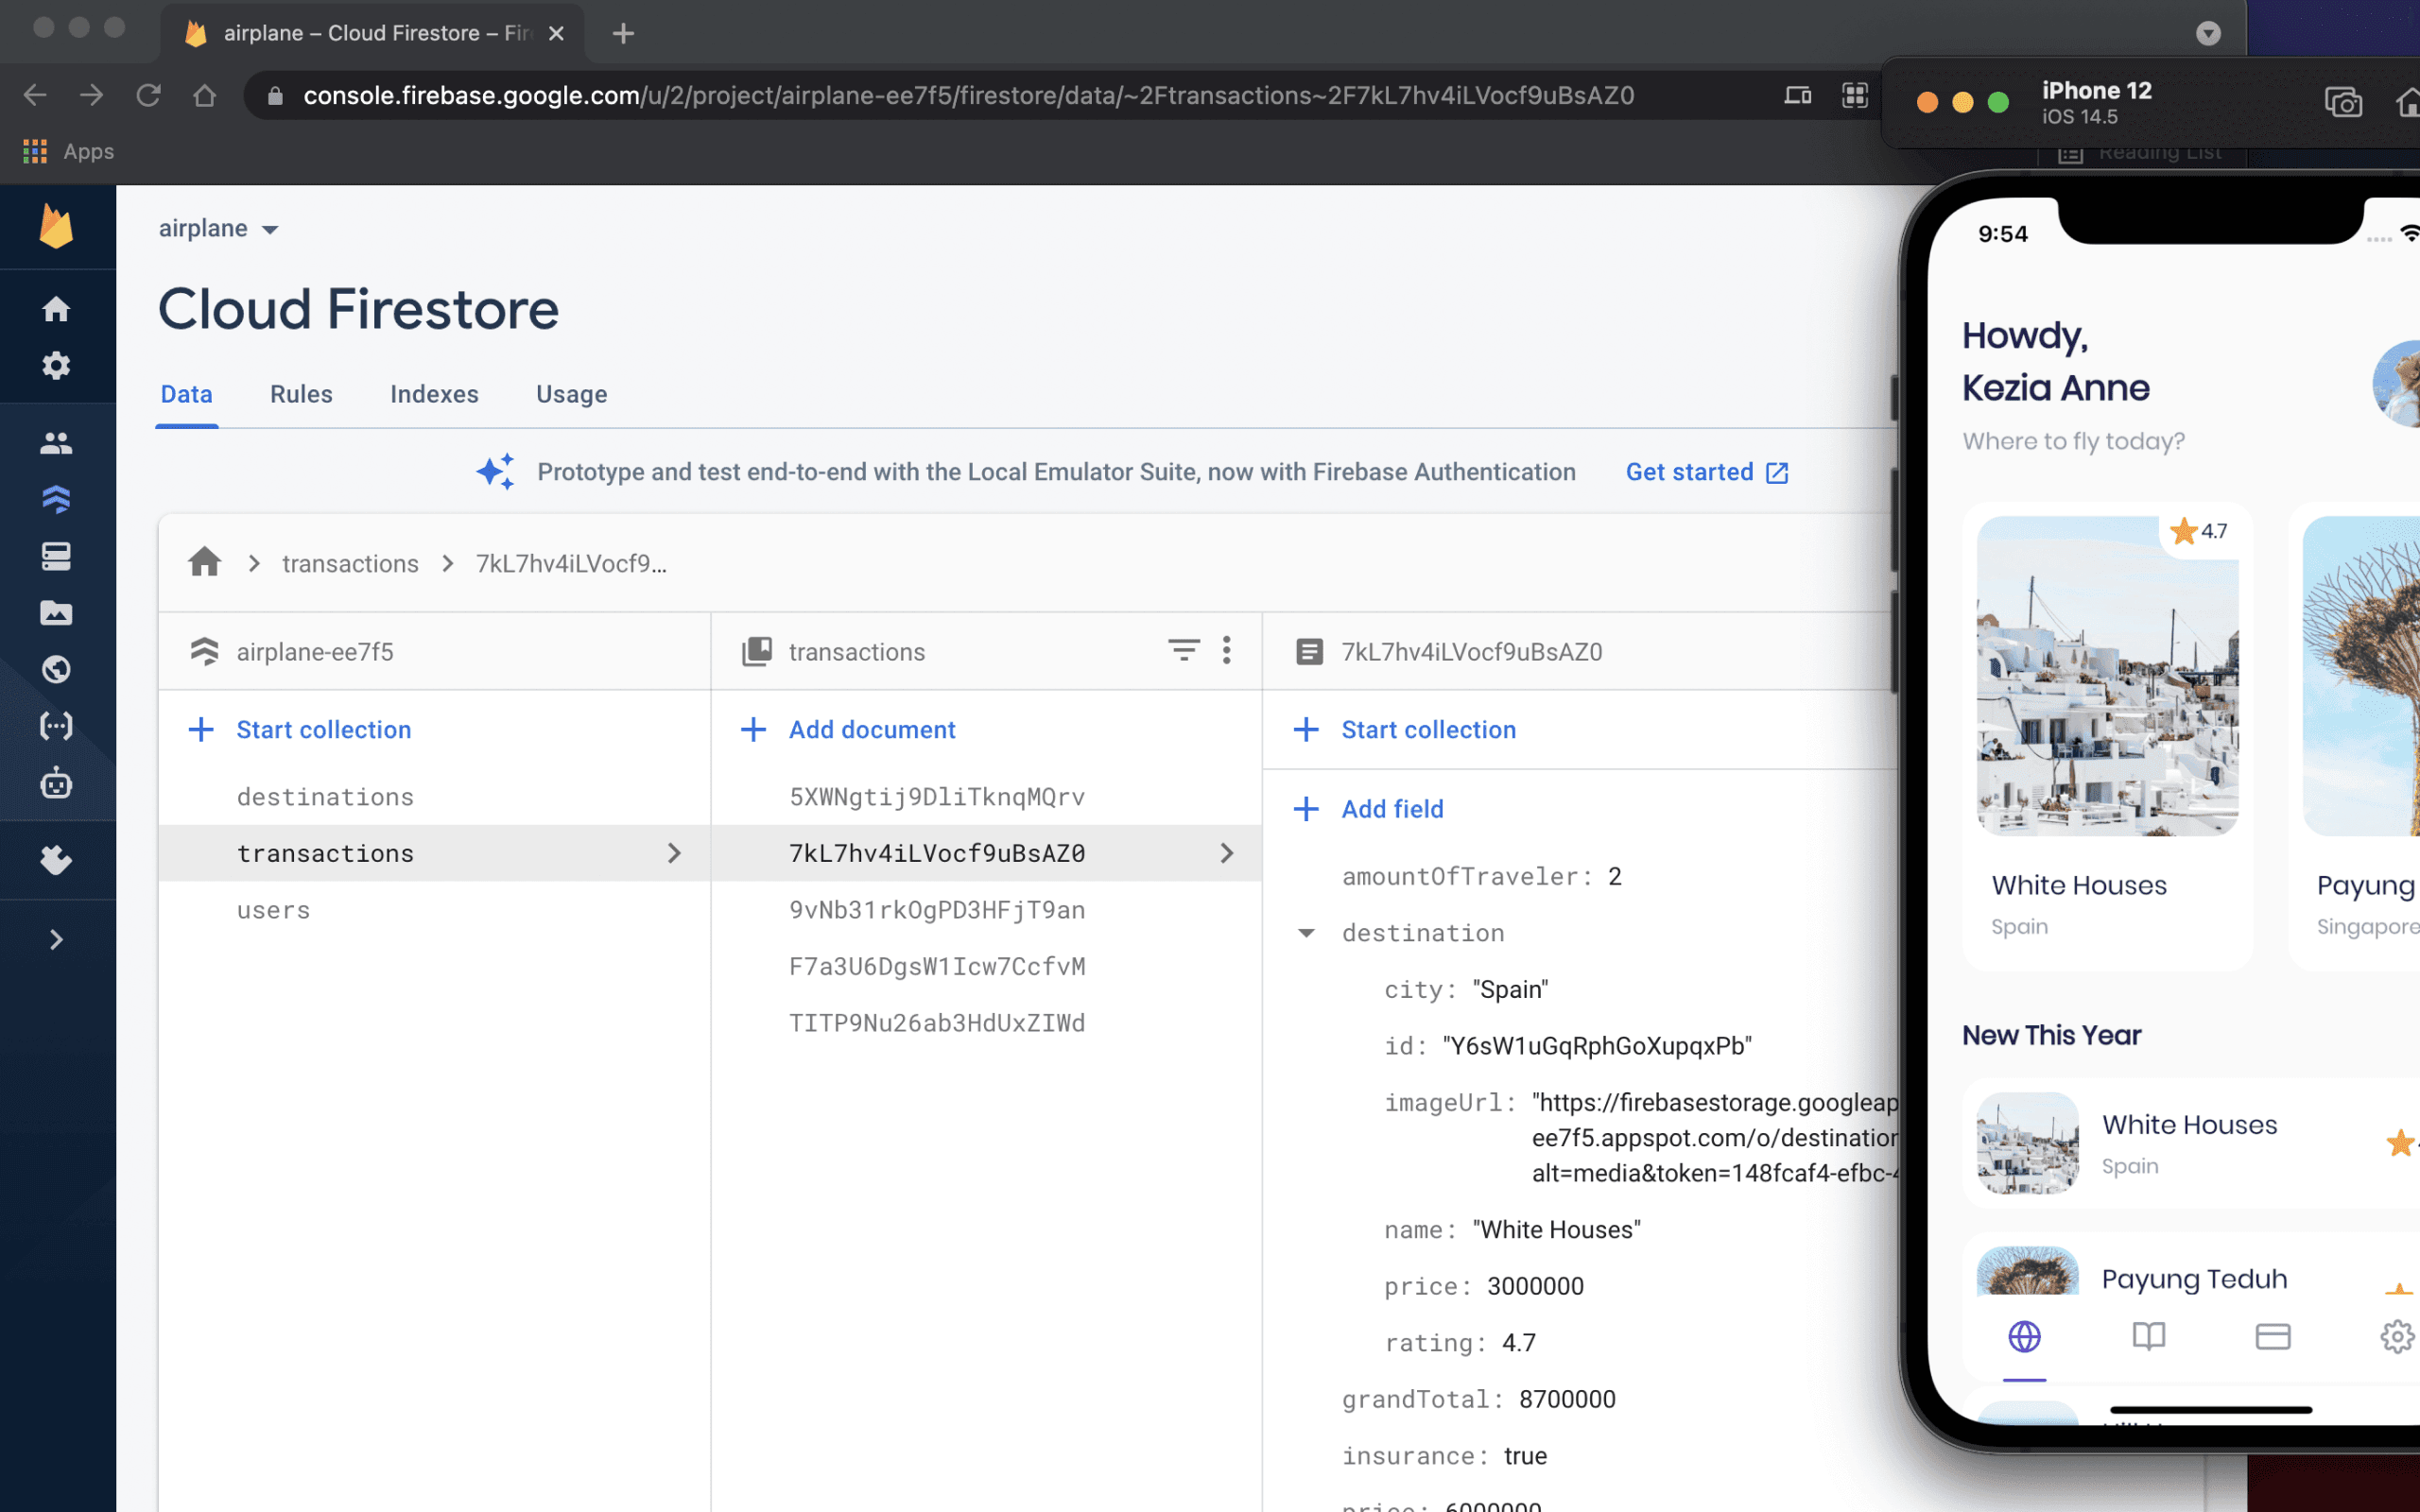Open Authentication users icon in sidebar
The height and width of the screenshot is (1512, 2420).
coord(56,443)
